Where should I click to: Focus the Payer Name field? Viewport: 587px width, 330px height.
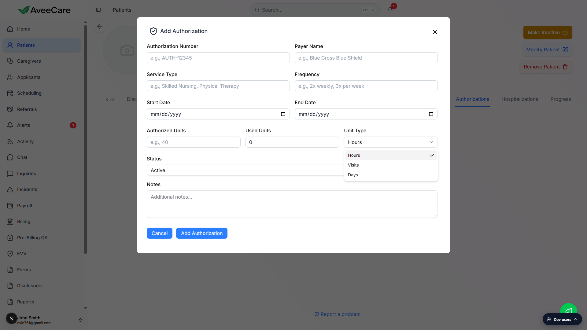tap(366, 58)
